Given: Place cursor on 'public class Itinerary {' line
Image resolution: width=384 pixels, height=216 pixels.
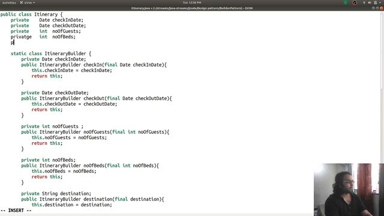Looking at the screenshot, I should pyautogui.click(x=31, y=14).
